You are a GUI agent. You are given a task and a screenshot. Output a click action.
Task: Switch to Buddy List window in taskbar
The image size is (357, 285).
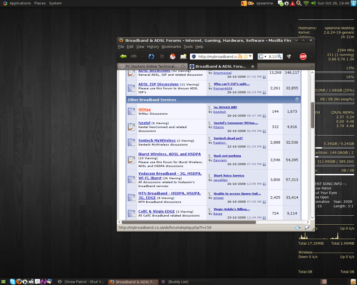(x=178, y=282)
